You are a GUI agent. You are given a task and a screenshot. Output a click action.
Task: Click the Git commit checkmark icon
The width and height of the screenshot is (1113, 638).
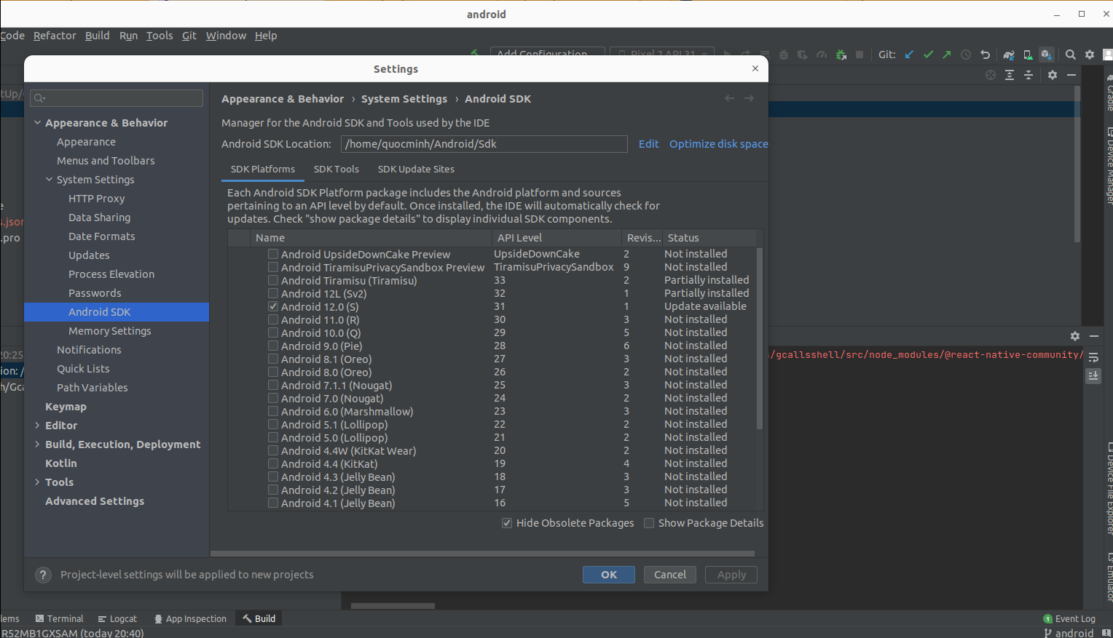coord(928,55)
